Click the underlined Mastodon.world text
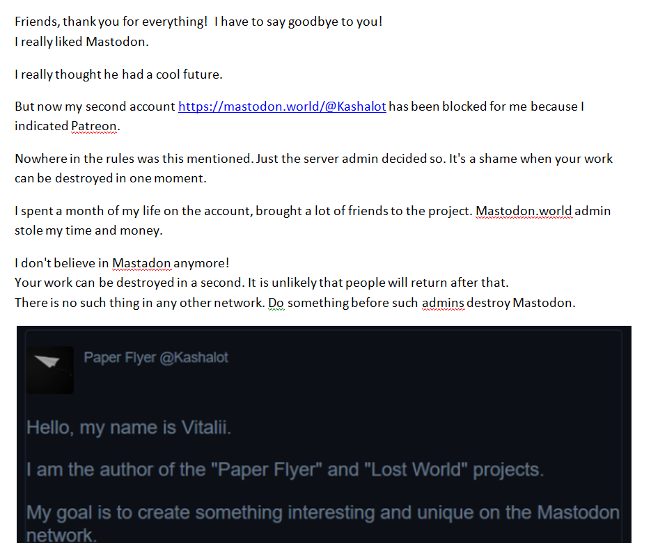Image resolution: width=651 pixels, height=543 pixels. 524,211
